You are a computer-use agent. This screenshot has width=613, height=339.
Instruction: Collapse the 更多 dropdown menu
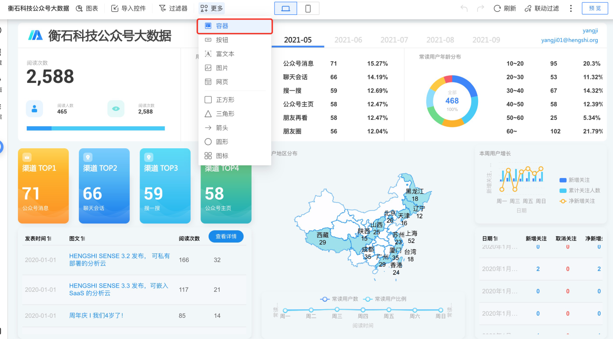(x=212, y=8)
